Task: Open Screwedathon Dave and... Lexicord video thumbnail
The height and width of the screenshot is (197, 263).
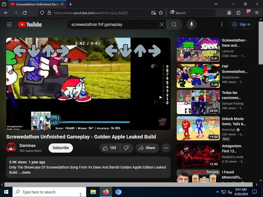Action: pyautogui.click(x=198, y=50)
